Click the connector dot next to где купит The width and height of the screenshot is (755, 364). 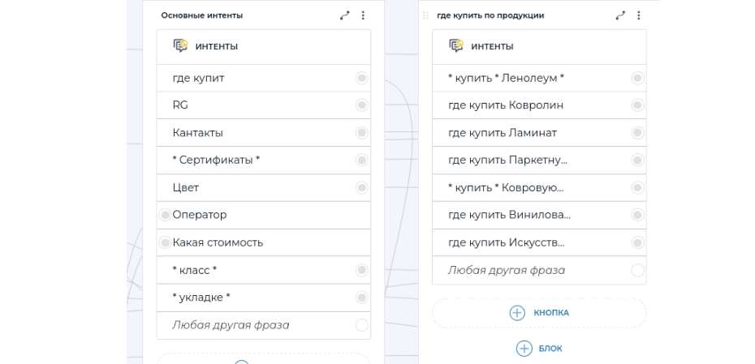click(361, 78)
